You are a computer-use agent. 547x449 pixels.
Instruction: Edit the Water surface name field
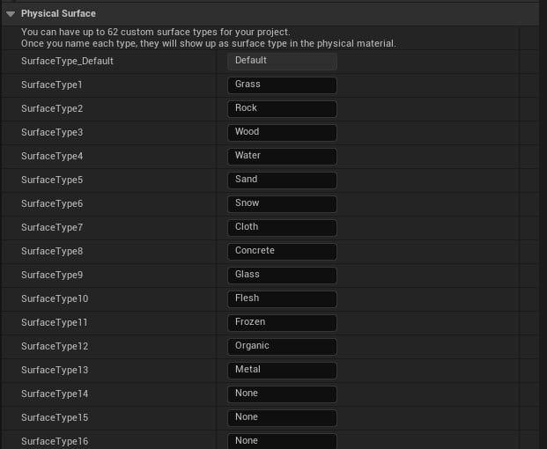click(x=282, y=156)
